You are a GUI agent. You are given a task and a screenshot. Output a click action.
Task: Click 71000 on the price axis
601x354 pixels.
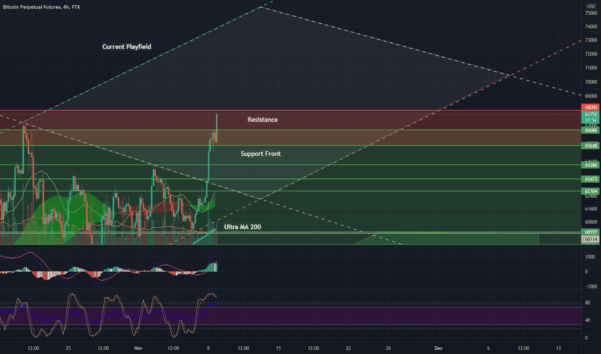(591, 68)
